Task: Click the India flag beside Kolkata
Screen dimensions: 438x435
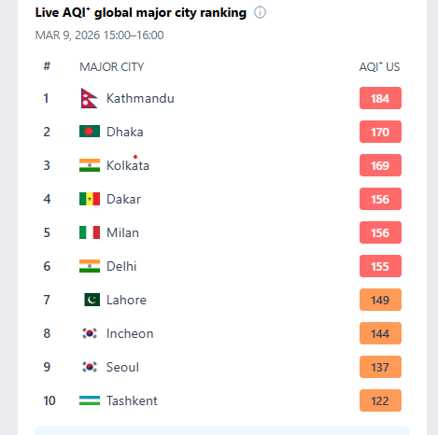Action: (90, 165)
